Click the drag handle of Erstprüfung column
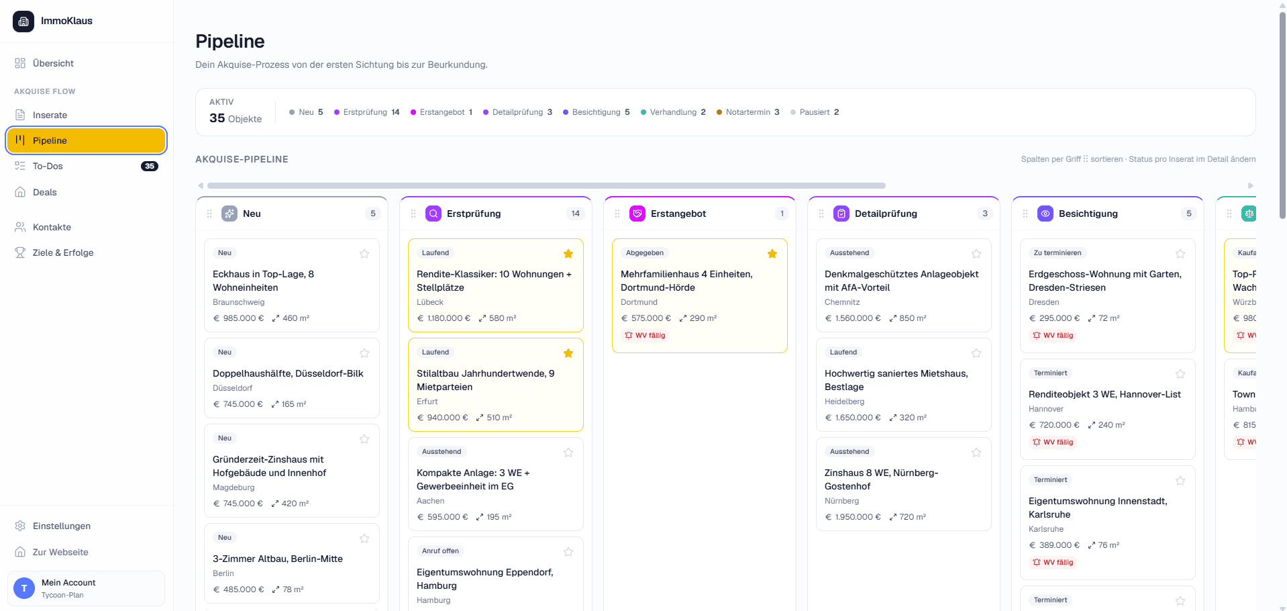Viewport: 1287px width, 611px height. tap(413, 214)
